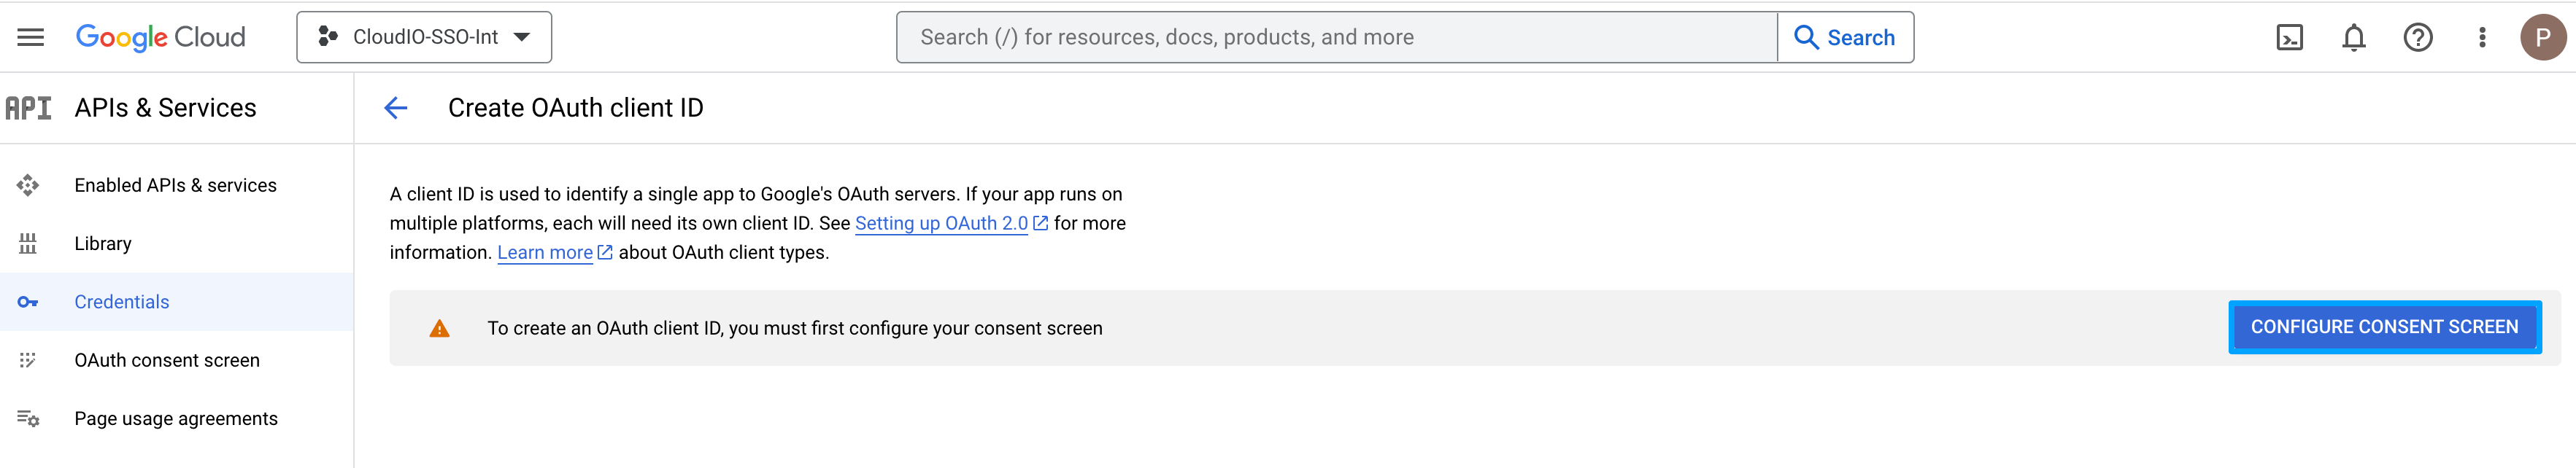Click into the resource search field
Screen dimensions: 2576x468
(1336, 37)
